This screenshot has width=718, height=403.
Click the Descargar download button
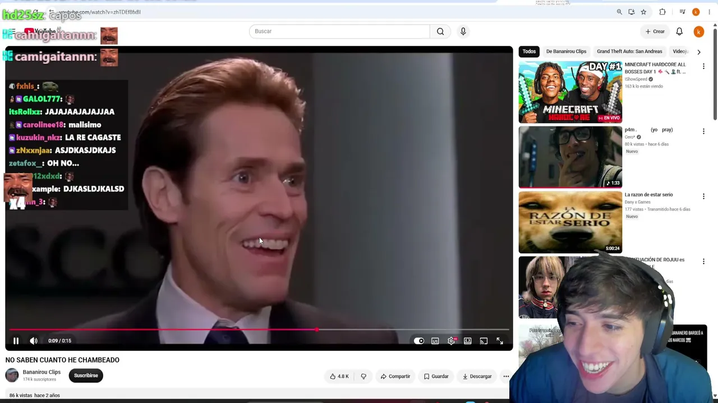pyautogui.click(x=477, y=377)
